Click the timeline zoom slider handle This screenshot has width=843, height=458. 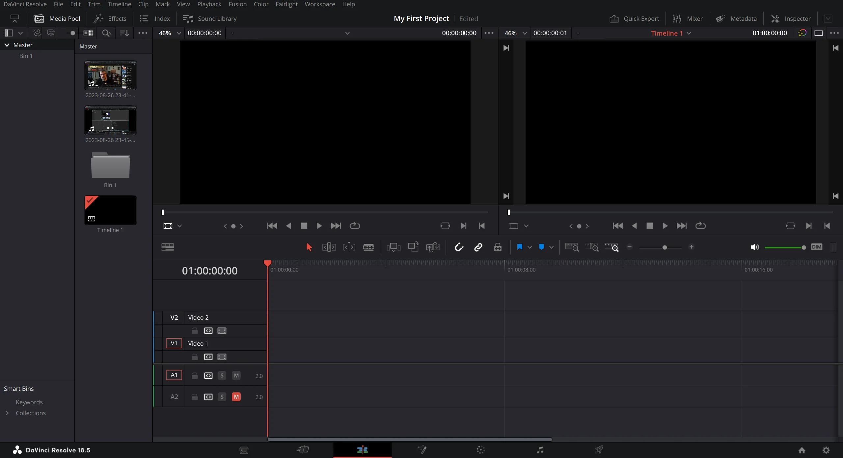point(665,247)
